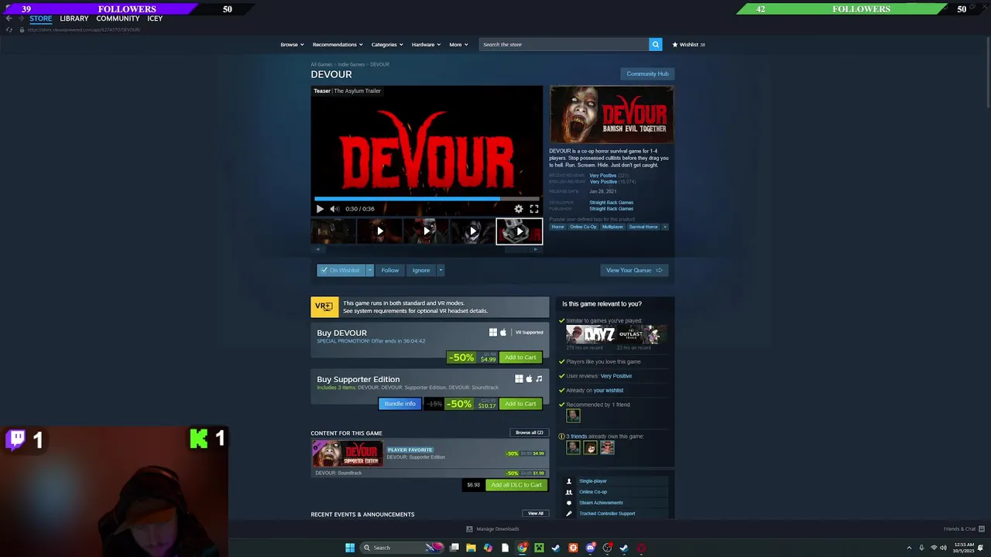Ignore this game button
The height and width of the screenshot is (557, 991).
pyautogui.click(x=420, y=270)
